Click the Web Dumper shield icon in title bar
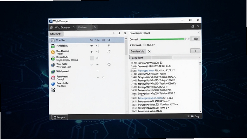The width and height of the screenshot is (247, 139). (51, 21)
